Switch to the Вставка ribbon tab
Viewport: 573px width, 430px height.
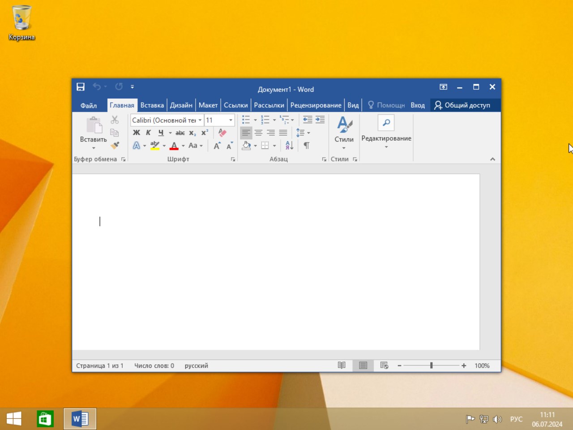coord(152,105)
